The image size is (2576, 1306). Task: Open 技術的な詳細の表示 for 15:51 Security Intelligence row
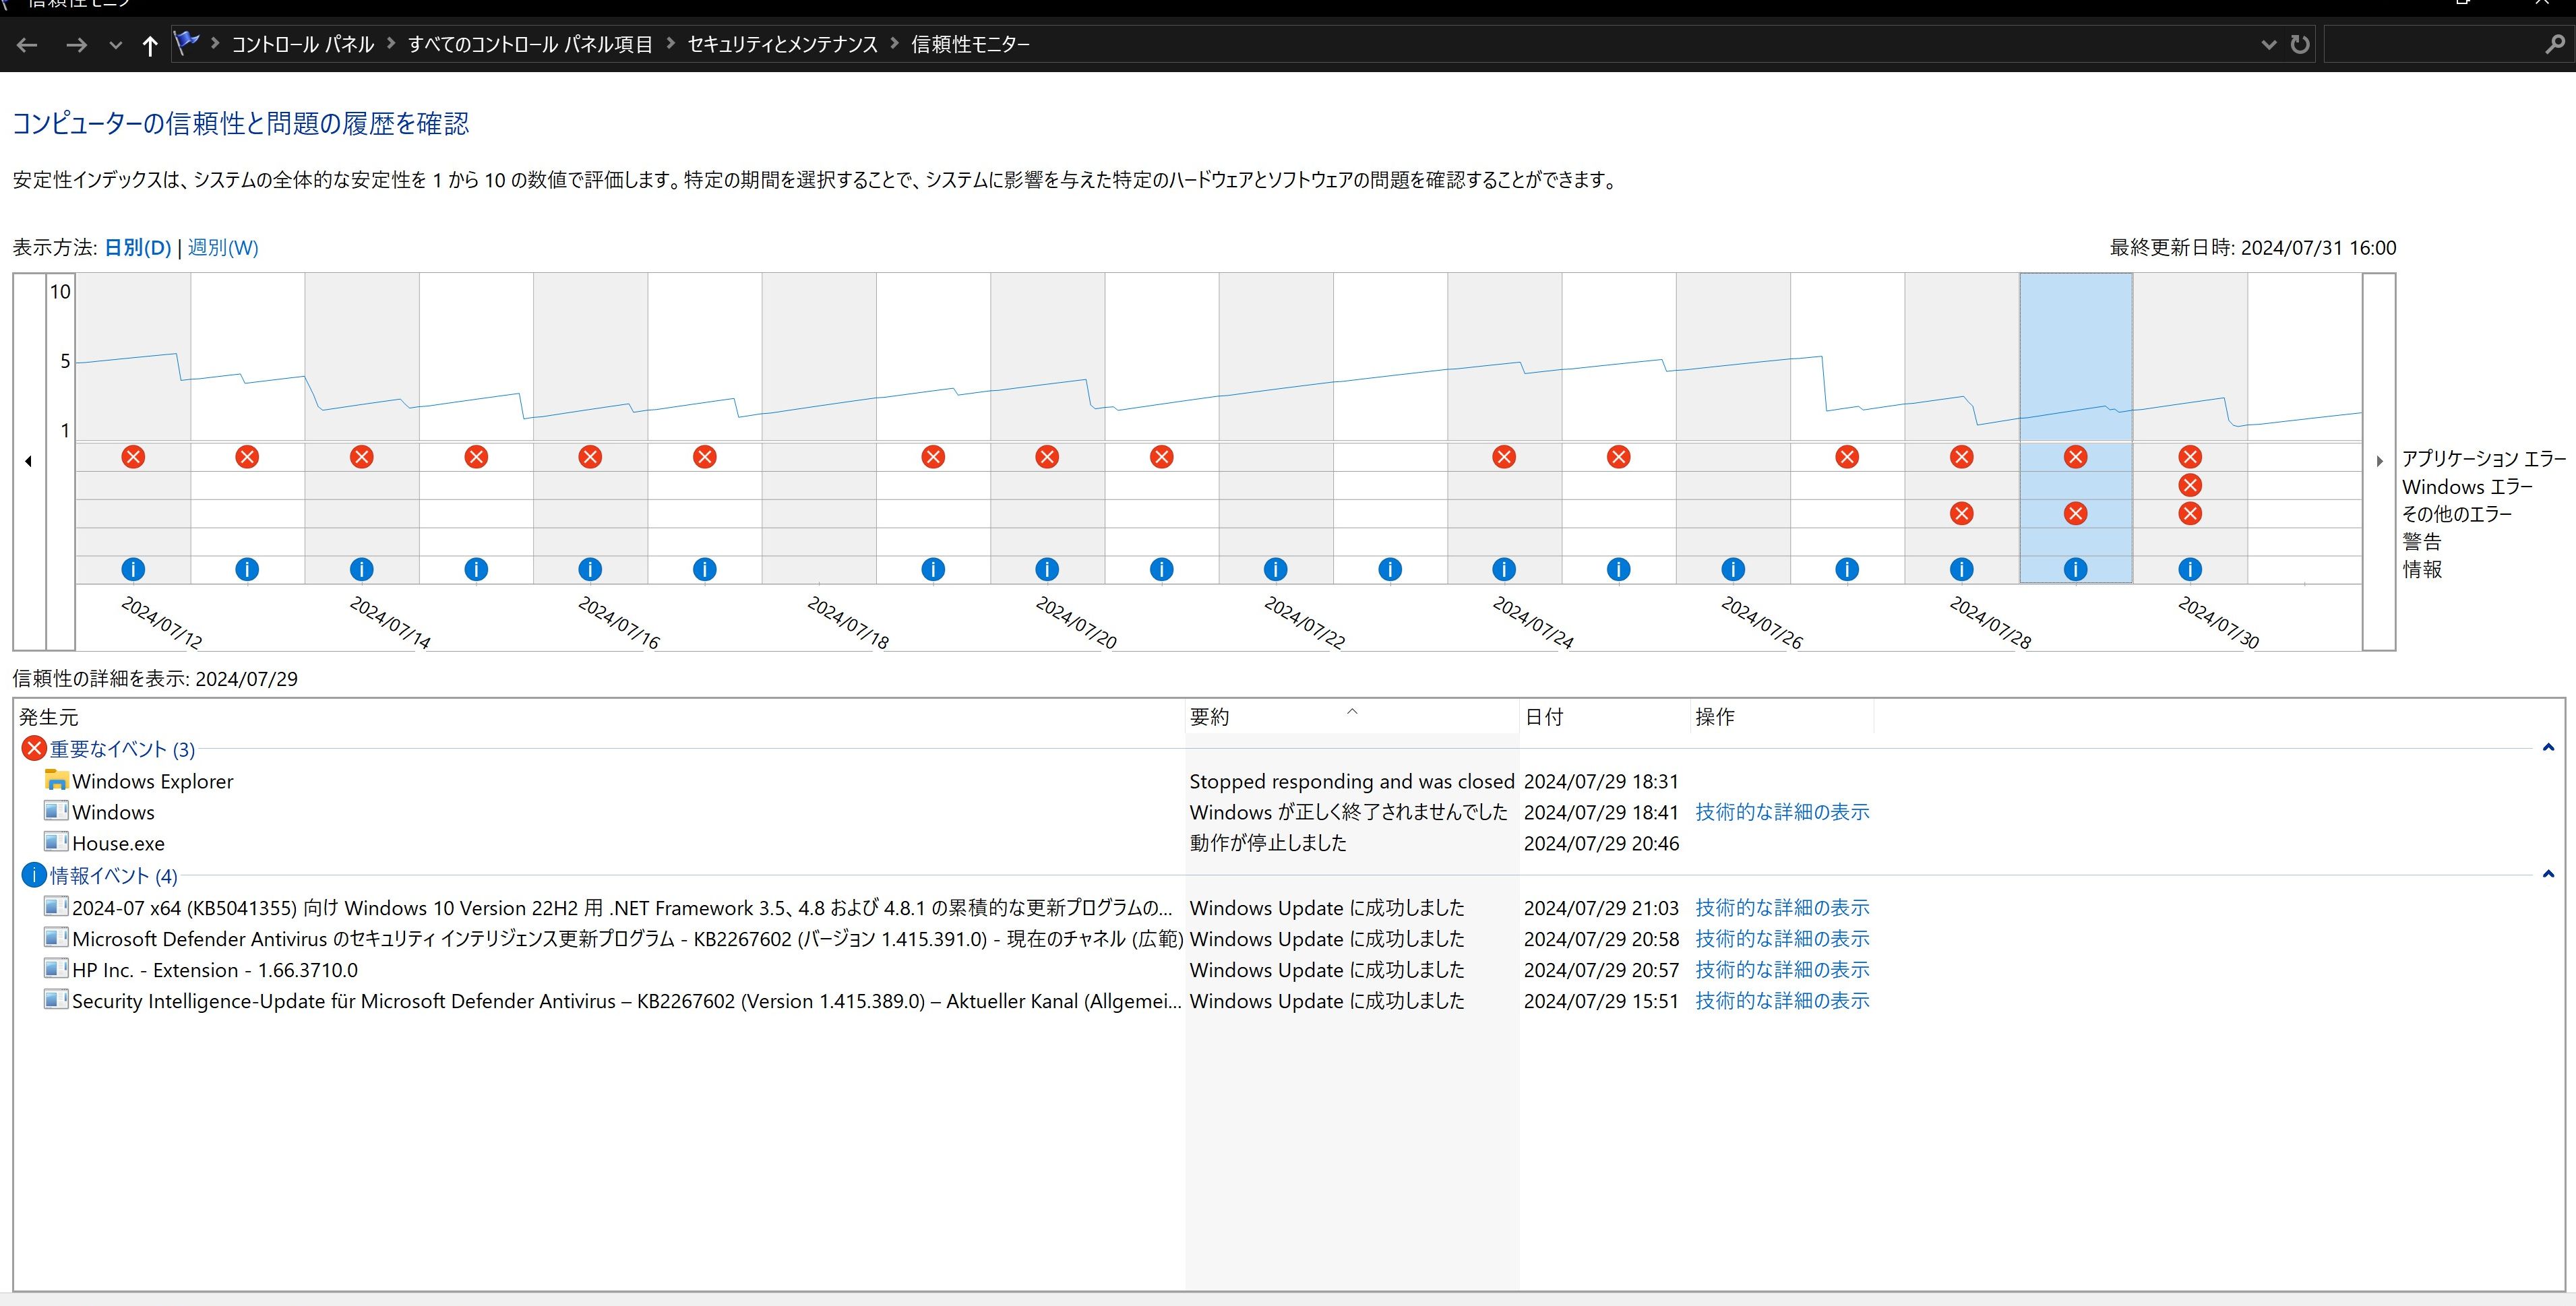[x=1782, y=1001]
